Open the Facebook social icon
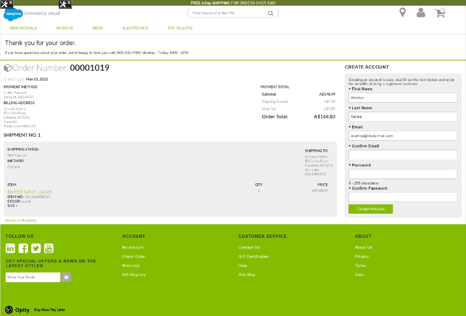Image resolution: width=466 pixels, height=316 pixels. point(23,248)
